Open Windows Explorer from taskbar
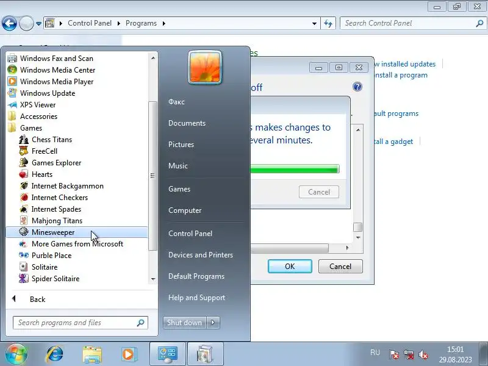 [x=92, y=354]
